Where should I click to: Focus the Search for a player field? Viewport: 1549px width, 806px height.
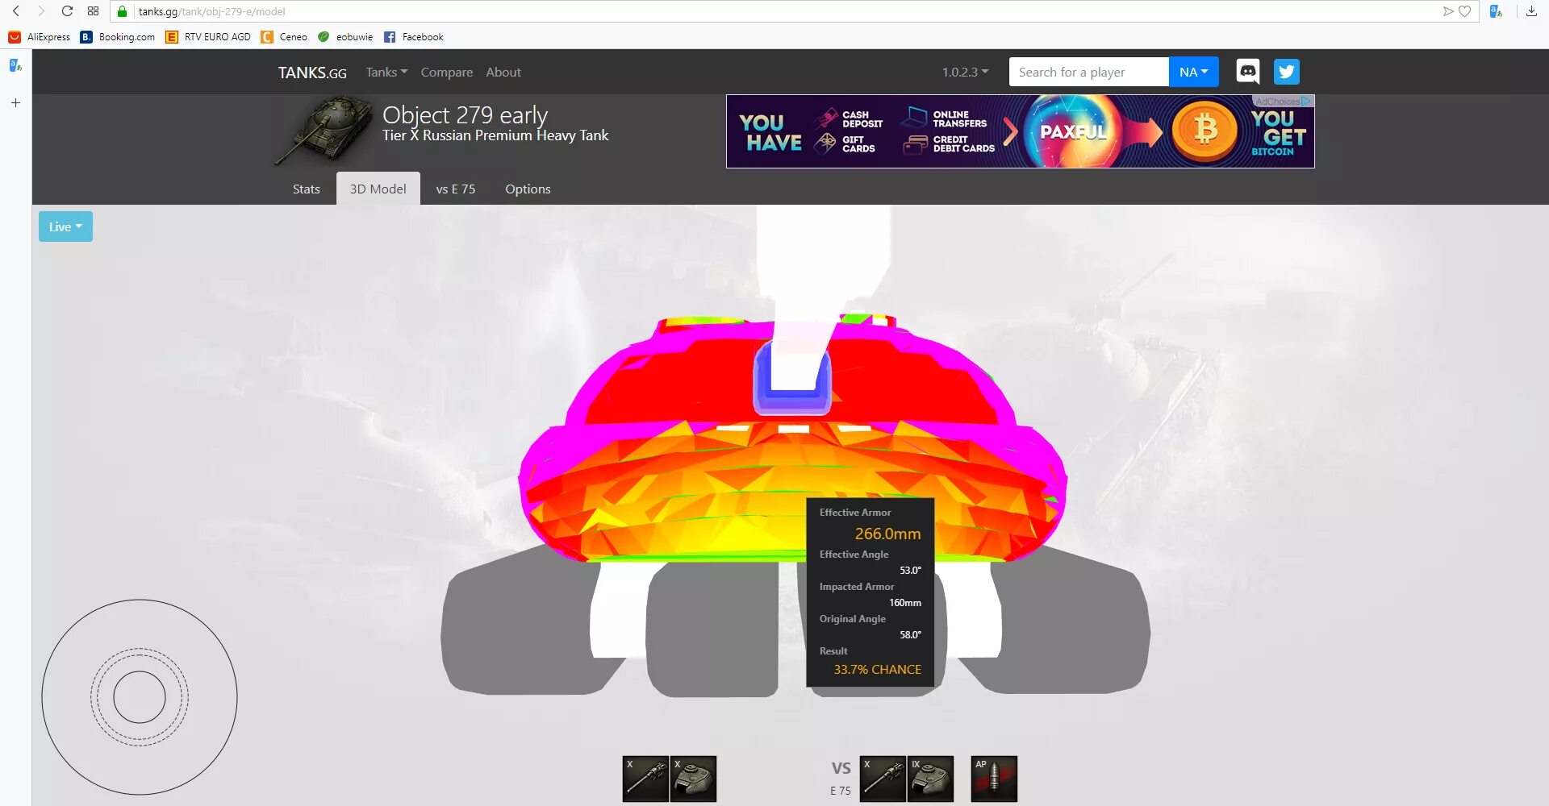(x=1088, y=72)
